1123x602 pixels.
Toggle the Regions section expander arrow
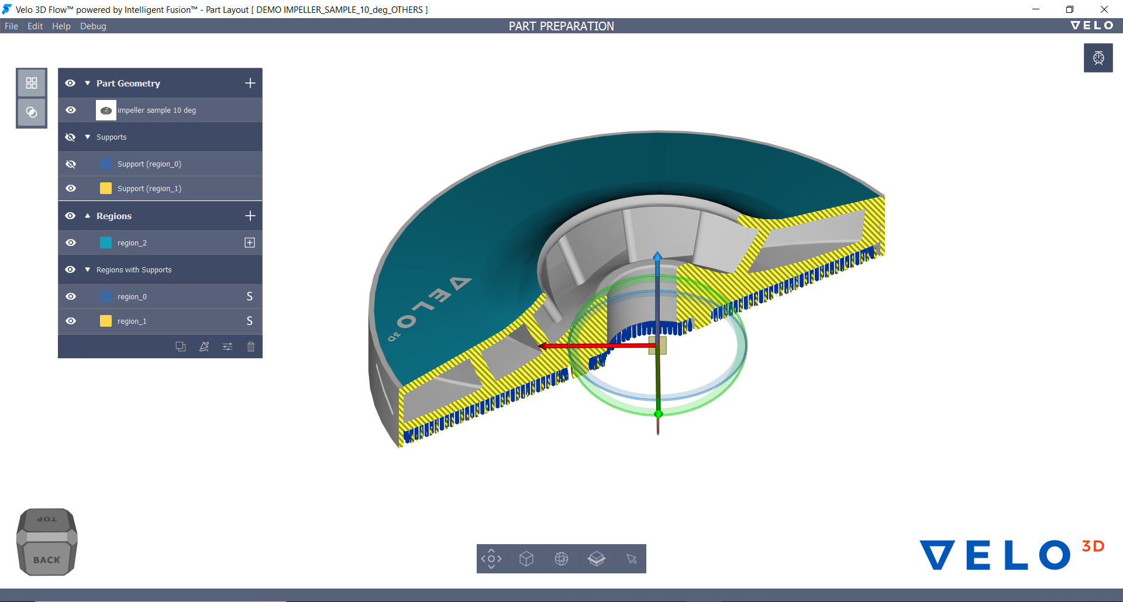88,216
